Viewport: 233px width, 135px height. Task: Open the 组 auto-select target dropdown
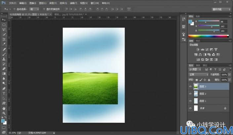pos(34,9)
